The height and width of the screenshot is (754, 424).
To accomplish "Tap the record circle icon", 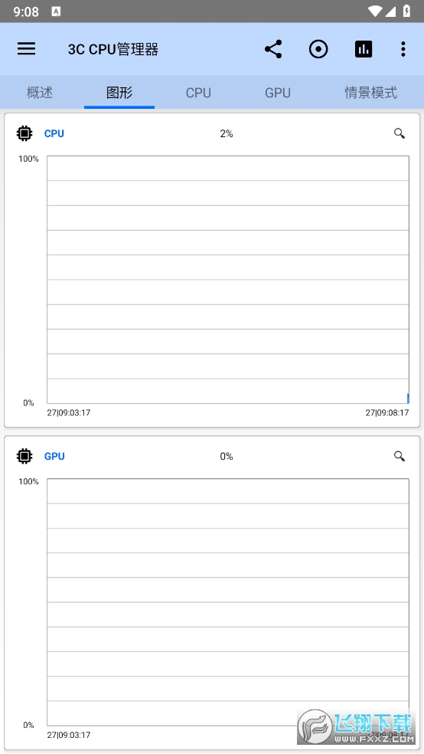I will (x=318, y=49).
